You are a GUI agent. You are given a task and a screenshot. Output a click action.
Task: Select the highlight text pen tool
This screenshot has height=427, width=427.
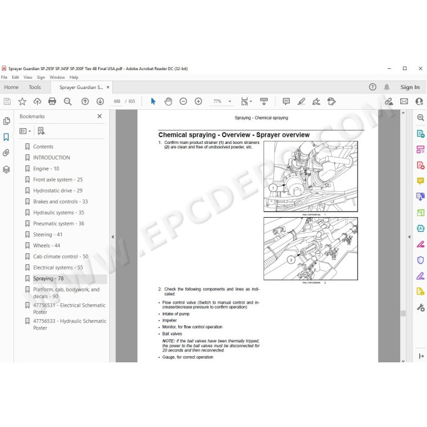coord(301,102)
